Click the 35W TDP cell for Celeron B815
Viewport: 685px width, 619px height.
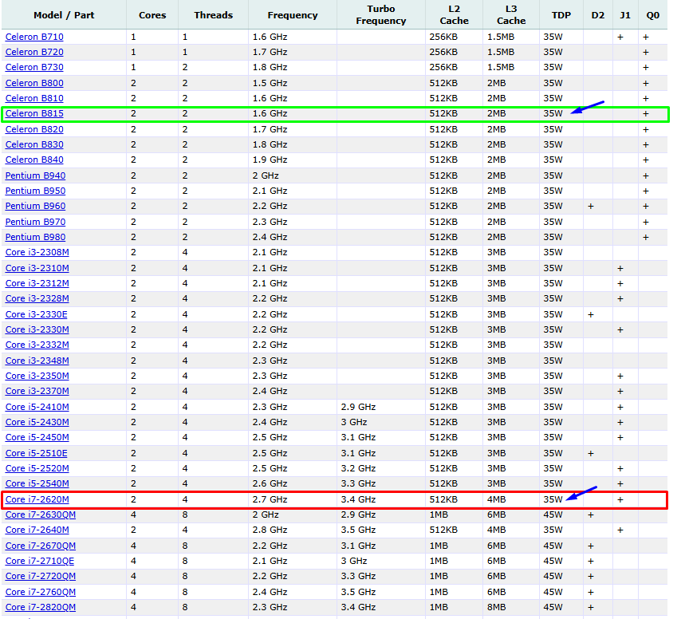tap(553, 114)
